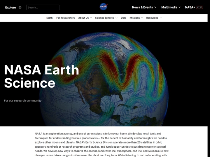The width and height of the screenshot is (210, 157).
Task: Expand the Multimedia chevron
Action: pos(180,7)
